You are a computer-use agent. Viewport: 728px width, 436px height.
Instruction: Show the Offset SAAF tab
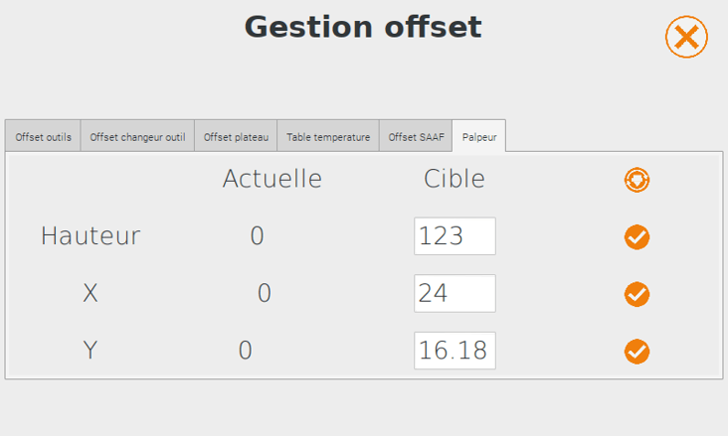click(x=416, y=137)
